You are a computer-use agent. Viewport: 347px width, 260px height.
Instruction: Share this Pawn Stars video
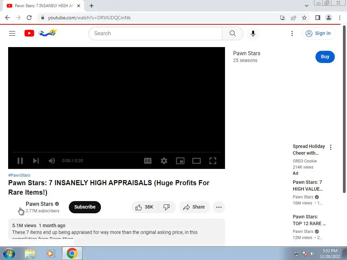pos(194,207)
